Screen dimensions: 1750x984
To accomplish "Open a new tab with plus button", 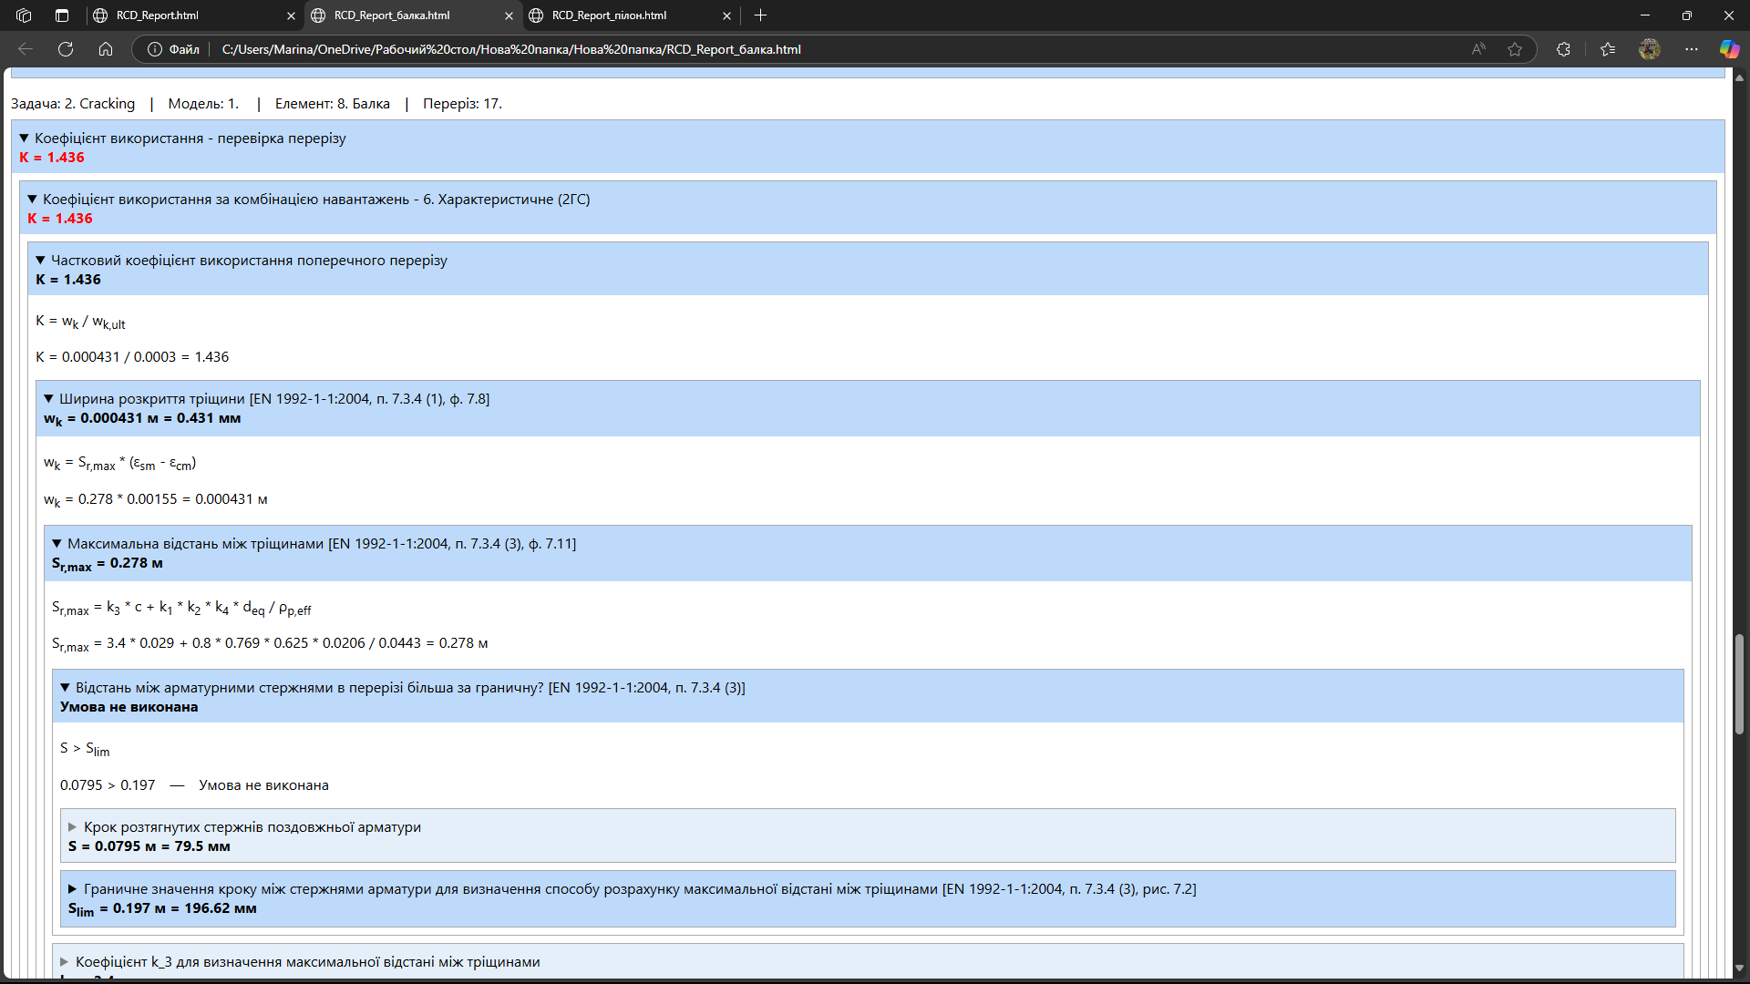I will (x=761, y=15).
